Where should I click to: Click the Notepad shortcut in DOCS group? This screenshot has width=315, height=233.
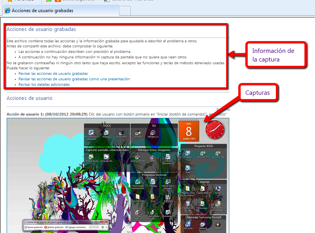click(x=106, y=133)
